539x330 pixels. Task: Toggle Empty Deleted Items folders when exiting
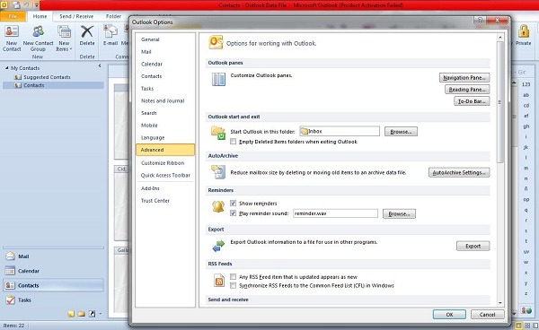pyautogui.click(x=233, y=142)
